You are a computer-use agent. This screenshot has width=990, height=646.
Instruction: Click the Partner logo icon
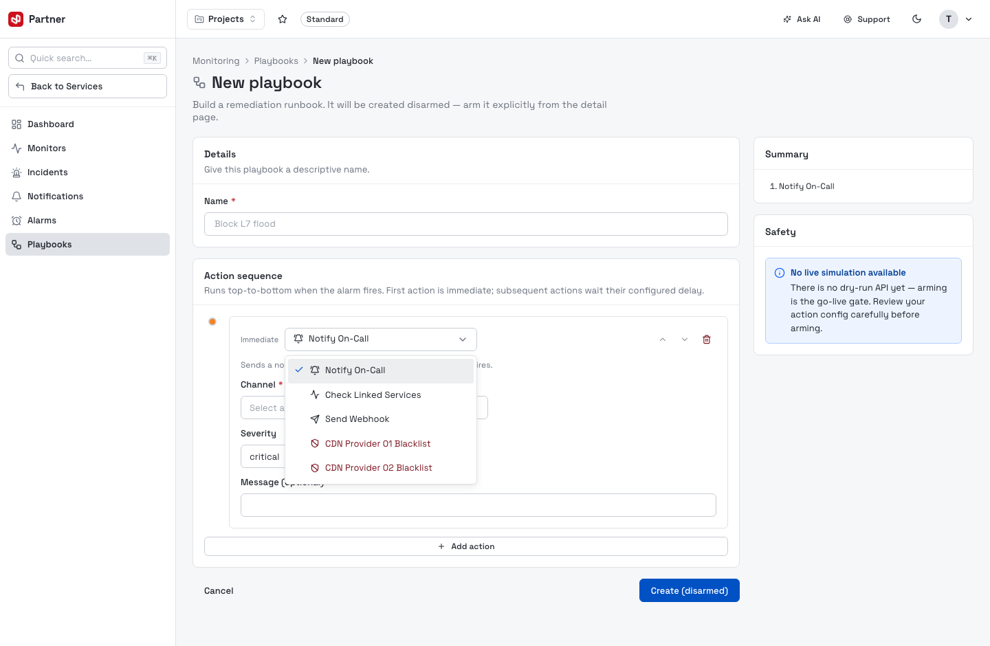(16, 19)
